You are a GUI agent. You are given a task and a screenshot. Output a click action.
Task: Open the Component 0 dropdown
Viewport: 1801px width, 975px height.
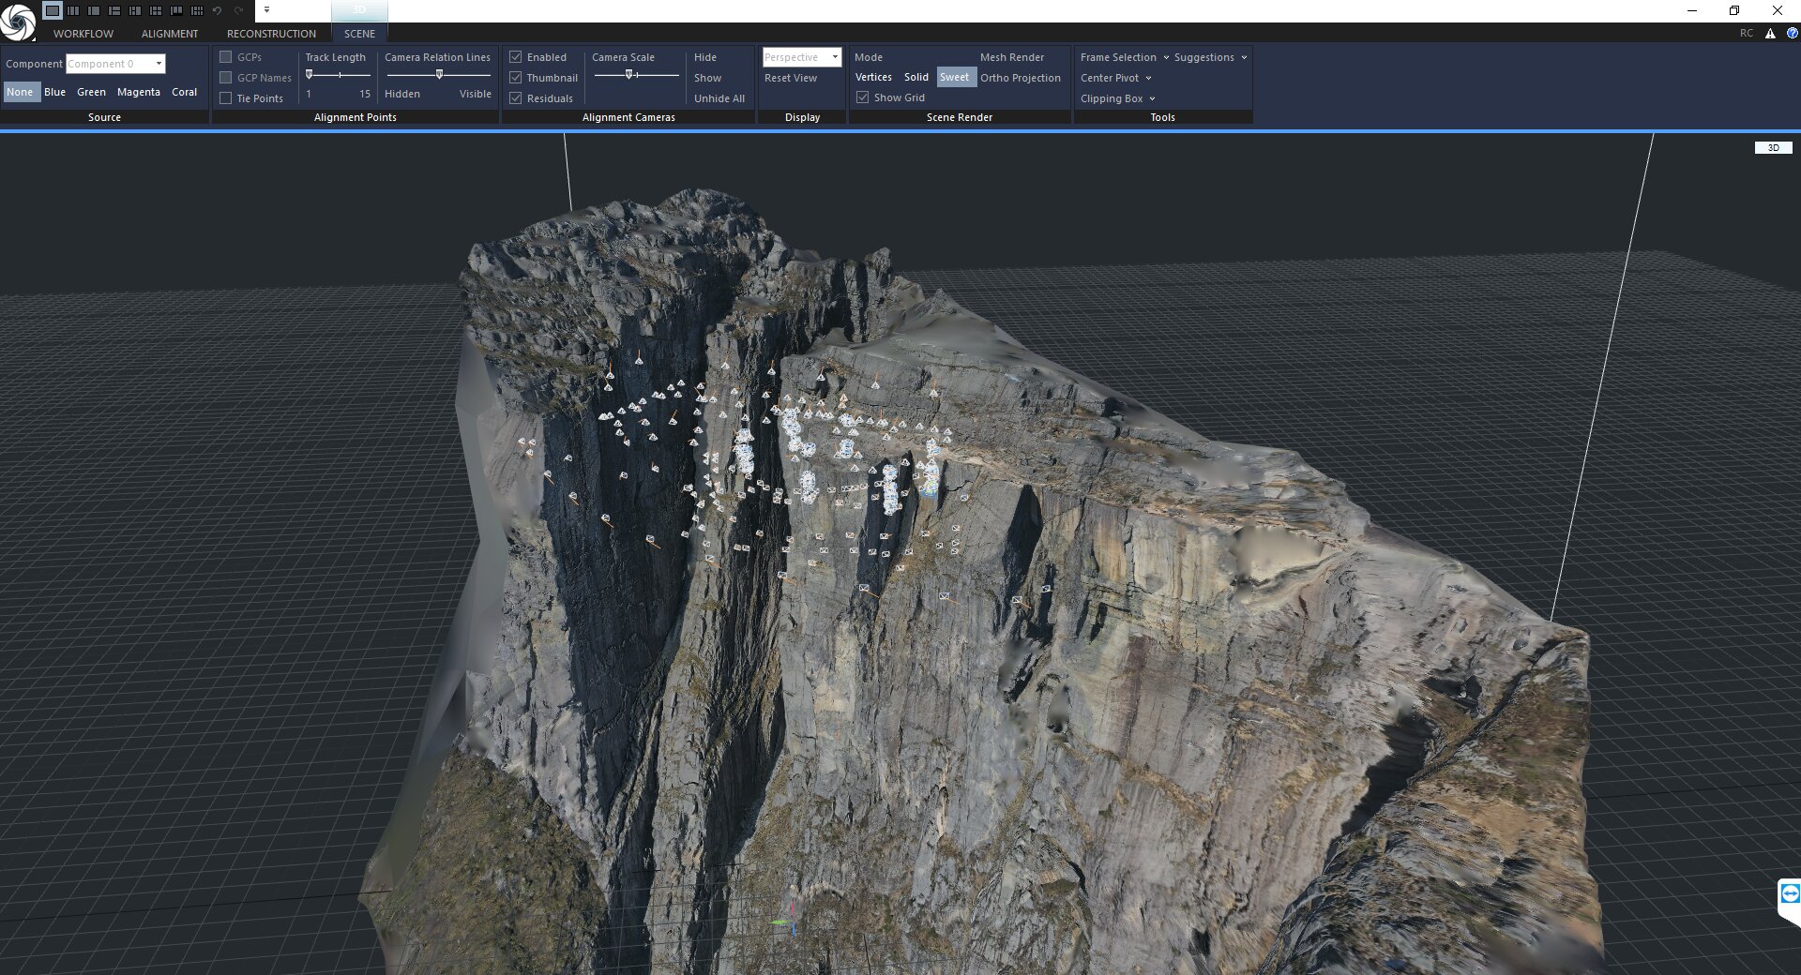115,64
